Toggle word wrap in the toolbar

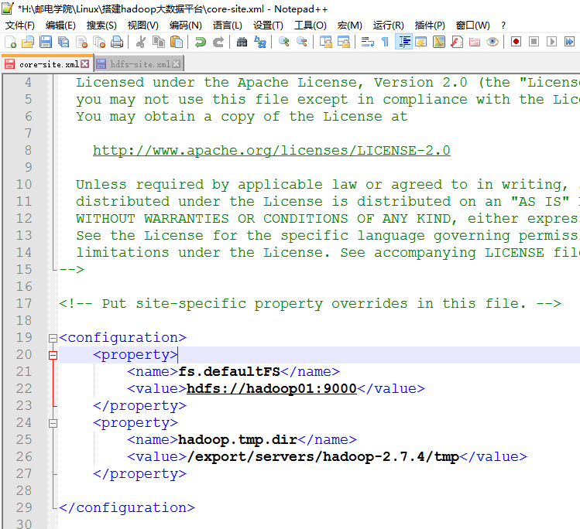(367, 42)
